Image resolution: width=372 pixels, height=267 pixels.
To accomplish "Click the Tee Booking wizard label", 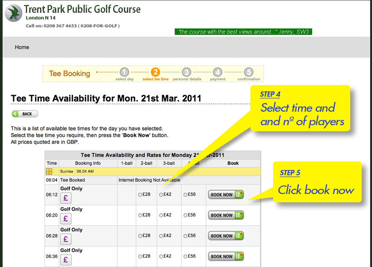I will pos(70,74).
